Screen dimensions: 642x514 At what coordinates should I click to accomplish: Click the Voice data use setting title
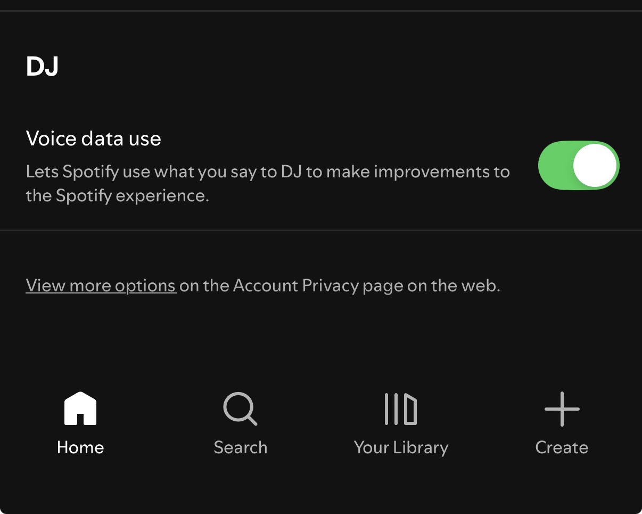pos(94,139)
